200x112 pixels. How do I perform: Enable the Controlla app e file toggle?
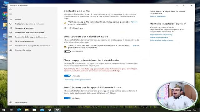click(67, 28)
